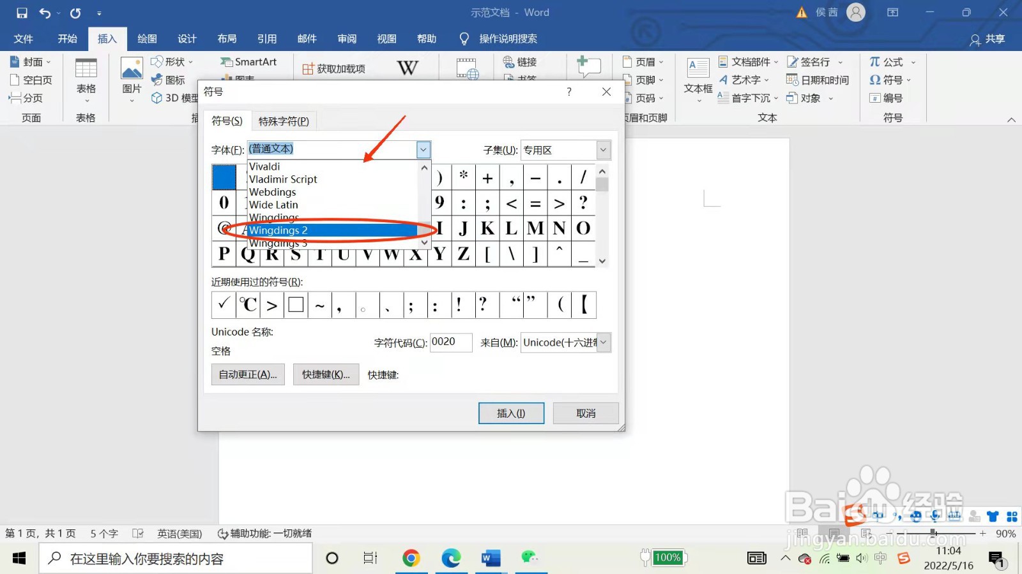This screenshot has width=1022, height=574.
Task: Click the Save icon in quick access toolbar
Action: coord(22,13)
